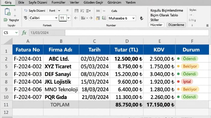This screenshot has width=211, height=118.
Task: Open the Font chevron dropdown
Action: [59, 10]
